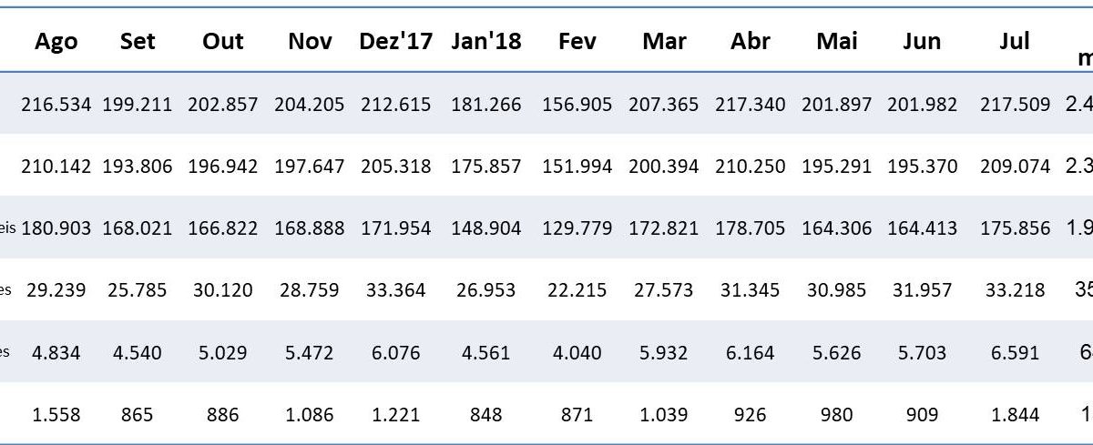Select the cell with value 156.905
Viewport: 1093px width, 445px height.
[x=575, y=105]
